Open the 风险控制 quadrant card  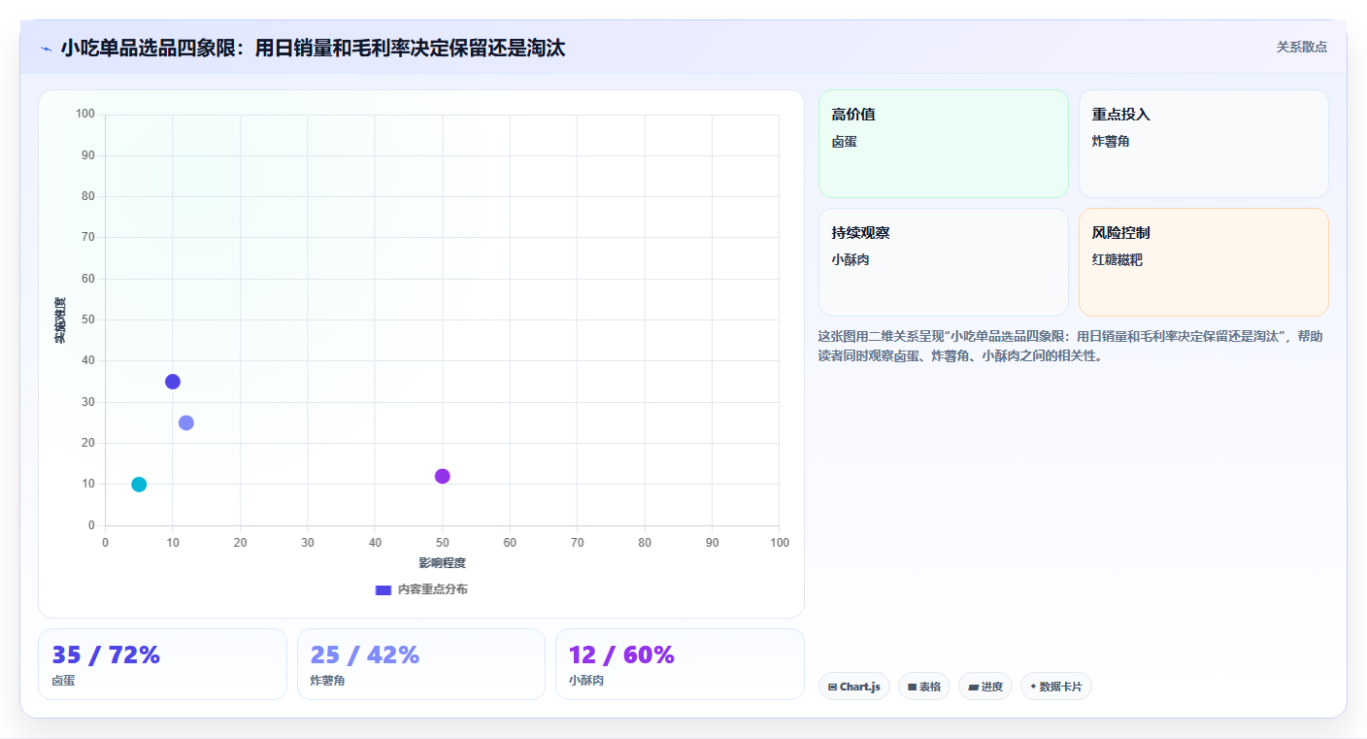(x=1204, y=262)
